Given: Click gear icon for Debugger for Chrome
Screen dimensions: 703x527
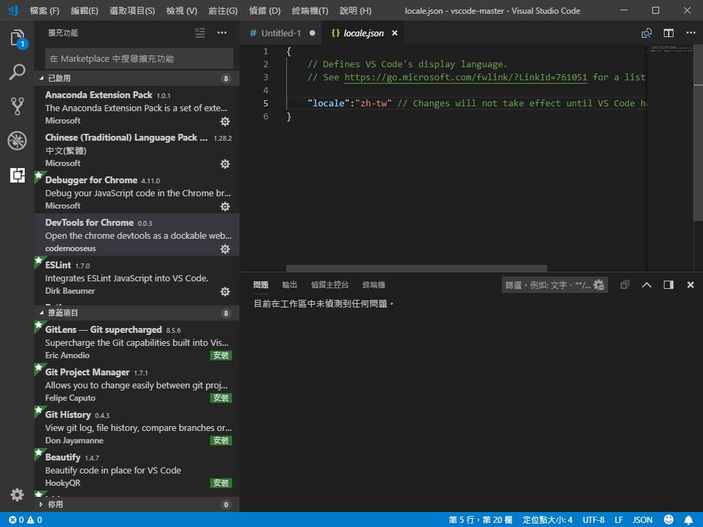Looking at the screenshot, I should pyautogui.click(x=224, y=207).
